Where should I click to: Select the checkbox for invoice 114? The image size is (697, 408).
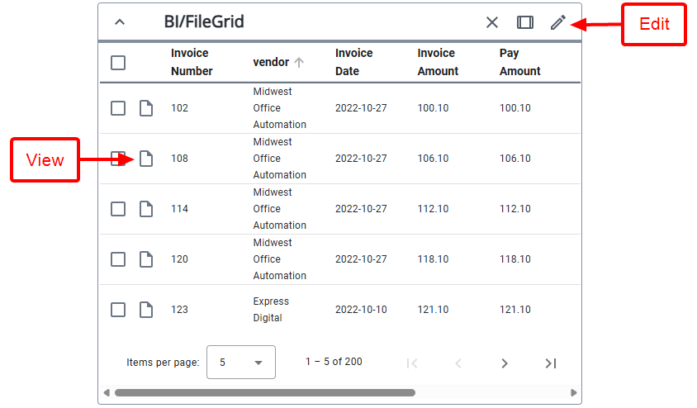(118, 209)
